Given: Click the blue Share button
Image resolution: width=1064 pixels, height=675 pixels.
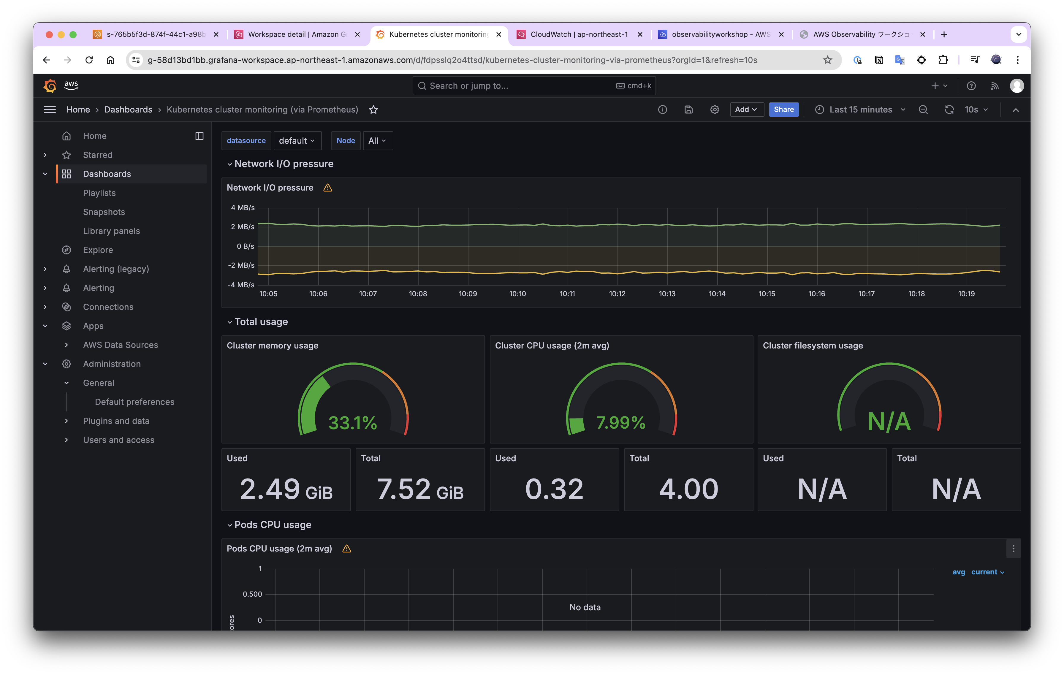Looking at the screenshot, I should click(783, 110).
